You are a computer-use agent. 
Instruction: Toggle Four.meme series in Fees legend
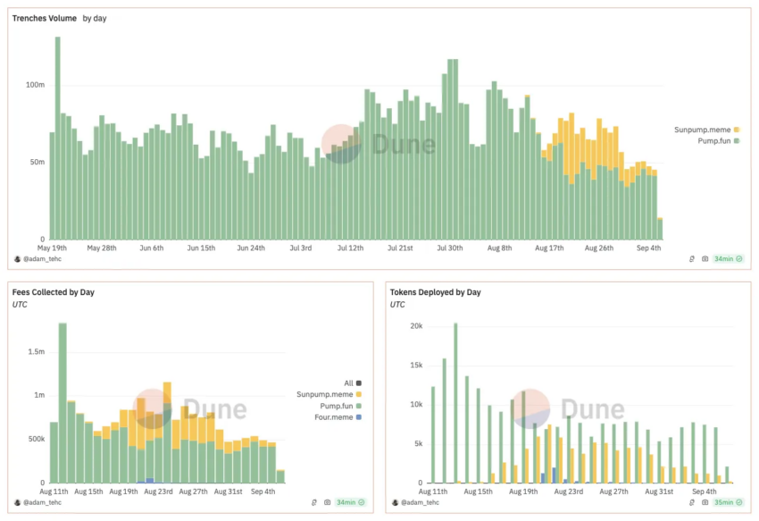click(x=338, y=416)
